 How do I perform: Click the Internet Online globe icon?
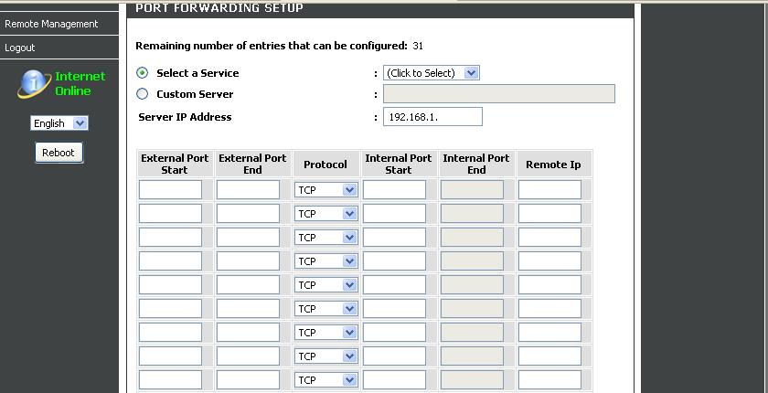(35, 84)
